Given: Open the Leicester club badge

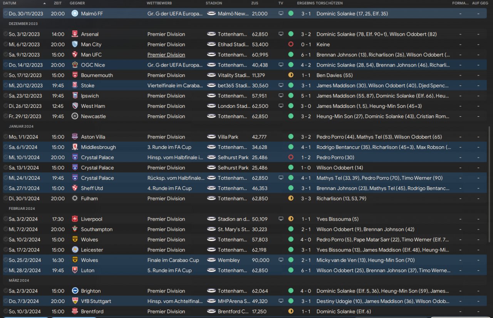Looking at the screenshot, I should tap(75, 250).
